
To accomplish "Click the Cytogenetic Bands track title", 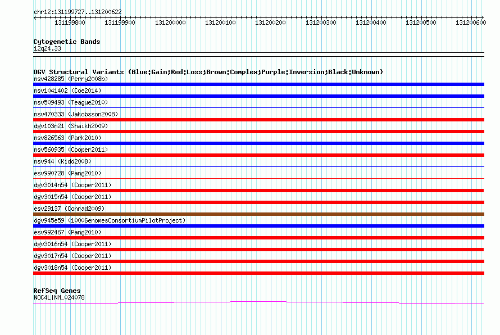I will pos(67,42).
